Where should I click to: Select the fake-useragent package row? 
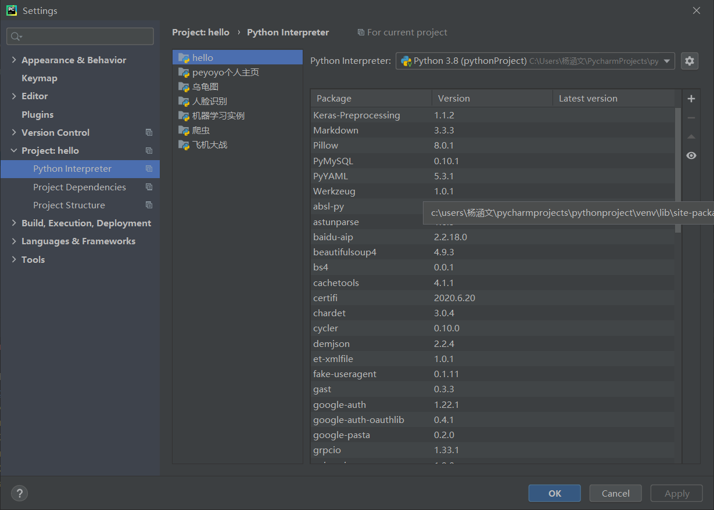[493, 374]
